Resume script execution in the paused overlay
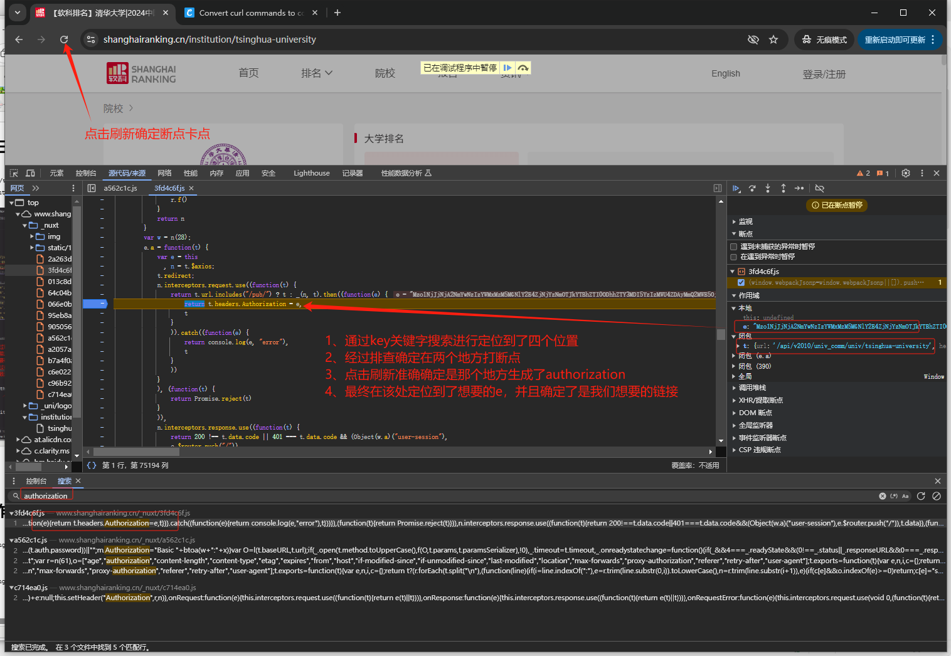The height and width of the screenshot is (656, 951). (x=507, y=68)
